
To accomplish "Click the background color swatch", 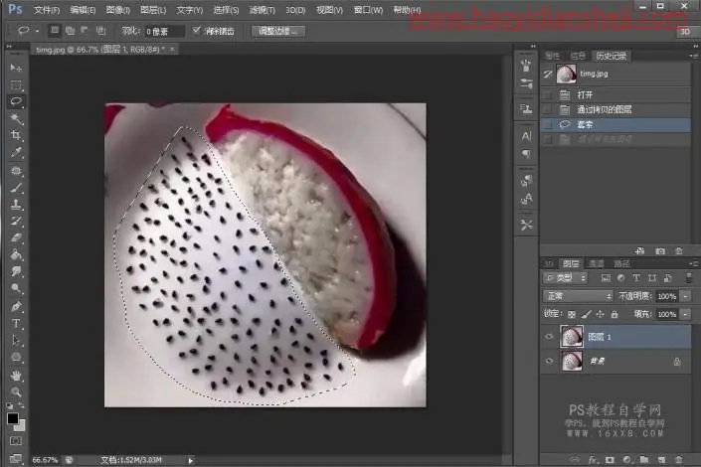I will [21, 426].
